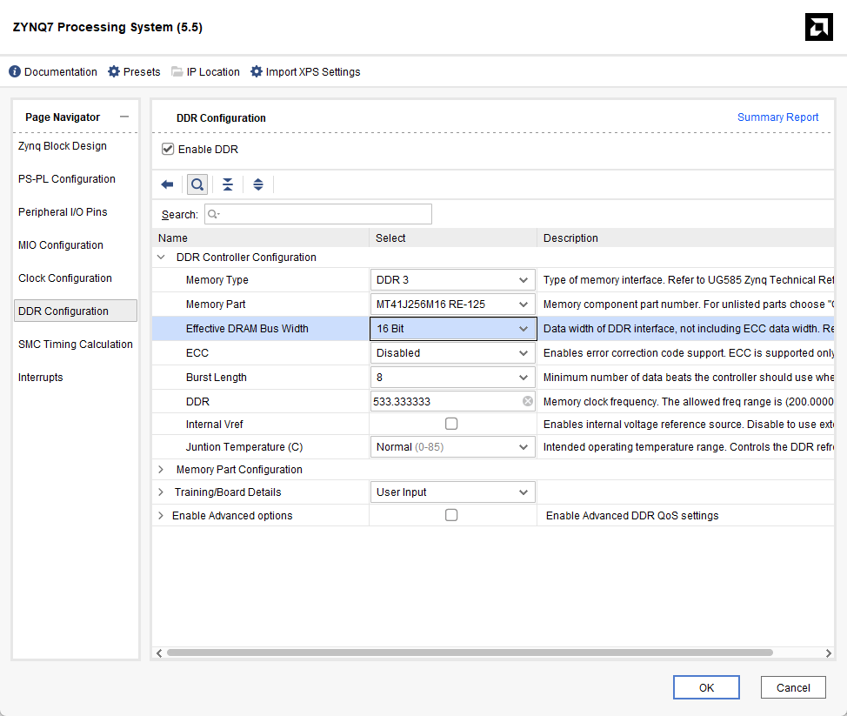Screen dimensions: 847x716
Task: Click the Cancel button
Action: (793, 687)
